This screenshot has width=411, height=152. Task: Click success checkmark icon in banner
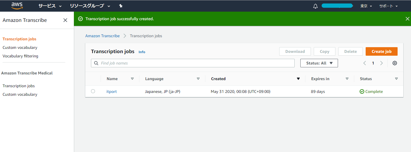pos(80,19)
